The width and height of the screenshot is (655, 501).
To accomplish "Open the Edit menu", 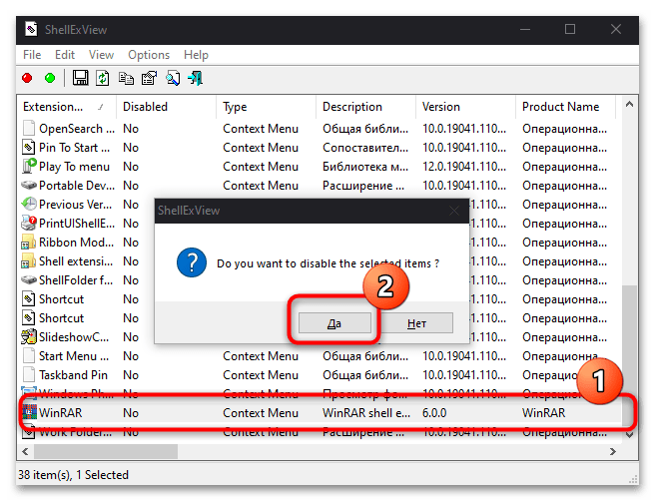I will click(65, 55).
